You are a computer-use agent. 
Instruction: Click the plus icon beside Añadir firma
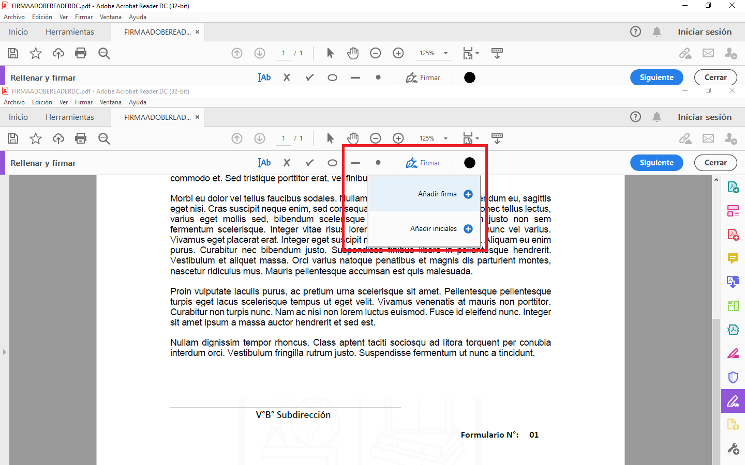[x=468, y=194]
